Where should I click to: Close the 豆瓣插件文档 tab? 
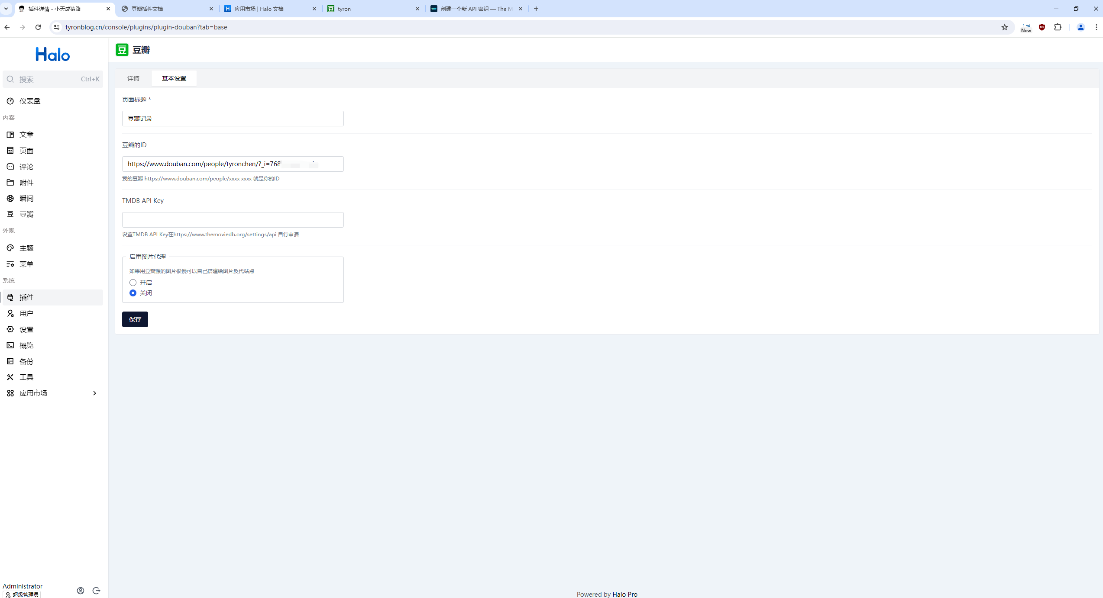point(211,9)
